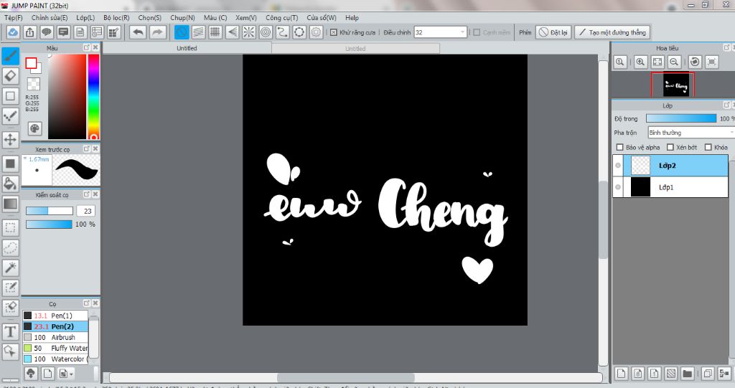Viewport: 735px width, 388px height.
Task: Zoom out the Navigator view
Action: tap(674, 62)
